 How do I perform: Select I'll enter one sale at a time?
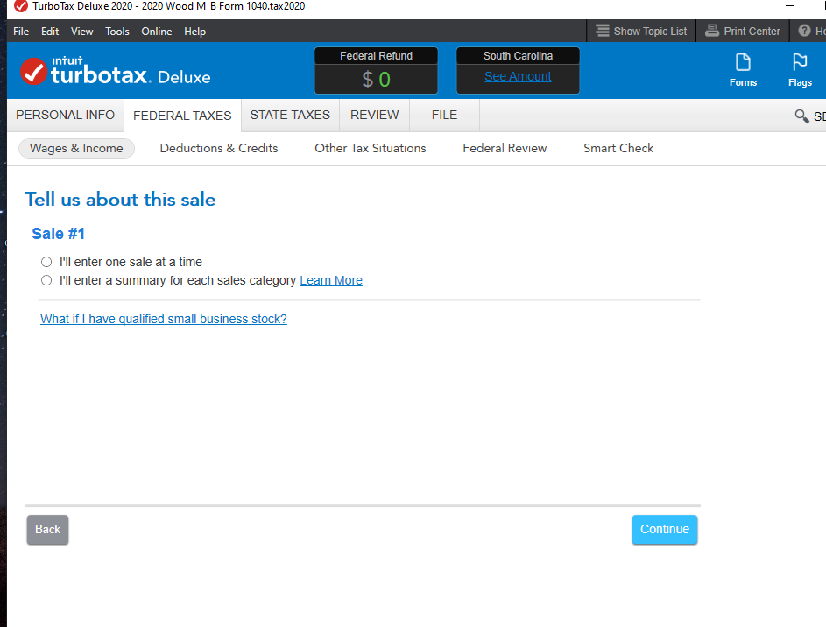point(46,262)
